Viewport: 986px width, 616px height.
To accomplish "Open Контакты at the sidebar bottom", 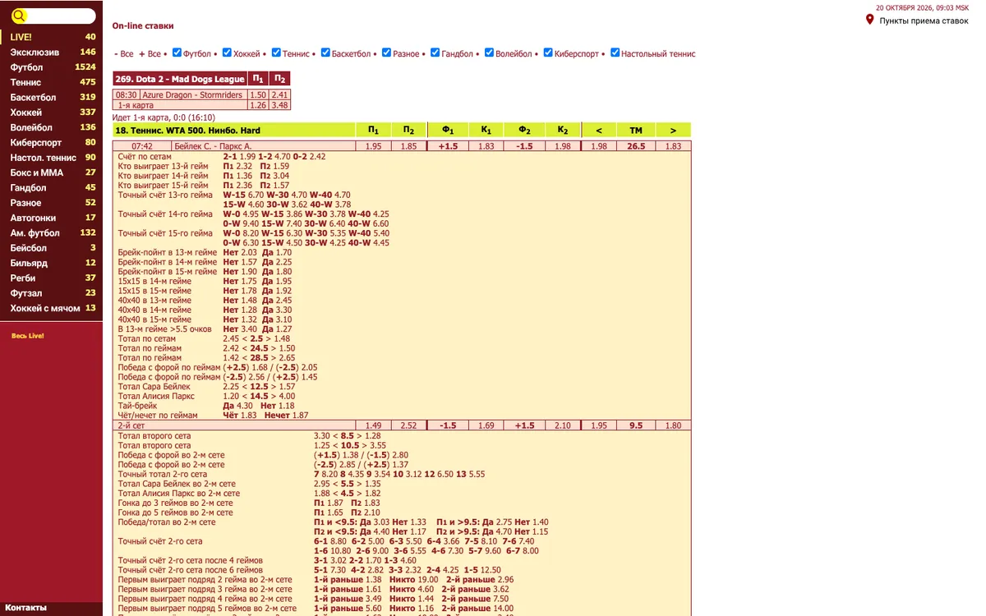I will [26, 608].
